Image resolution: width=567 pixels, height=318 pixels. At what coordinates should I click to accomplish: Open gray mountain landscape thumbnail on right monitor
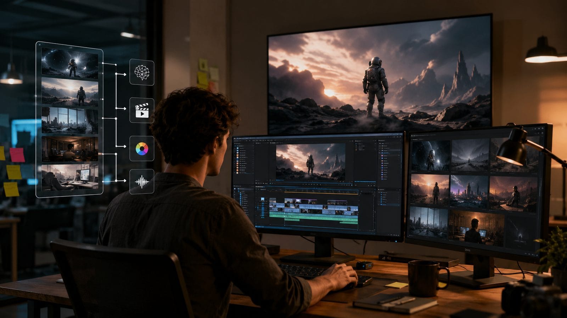pos(470,155)
